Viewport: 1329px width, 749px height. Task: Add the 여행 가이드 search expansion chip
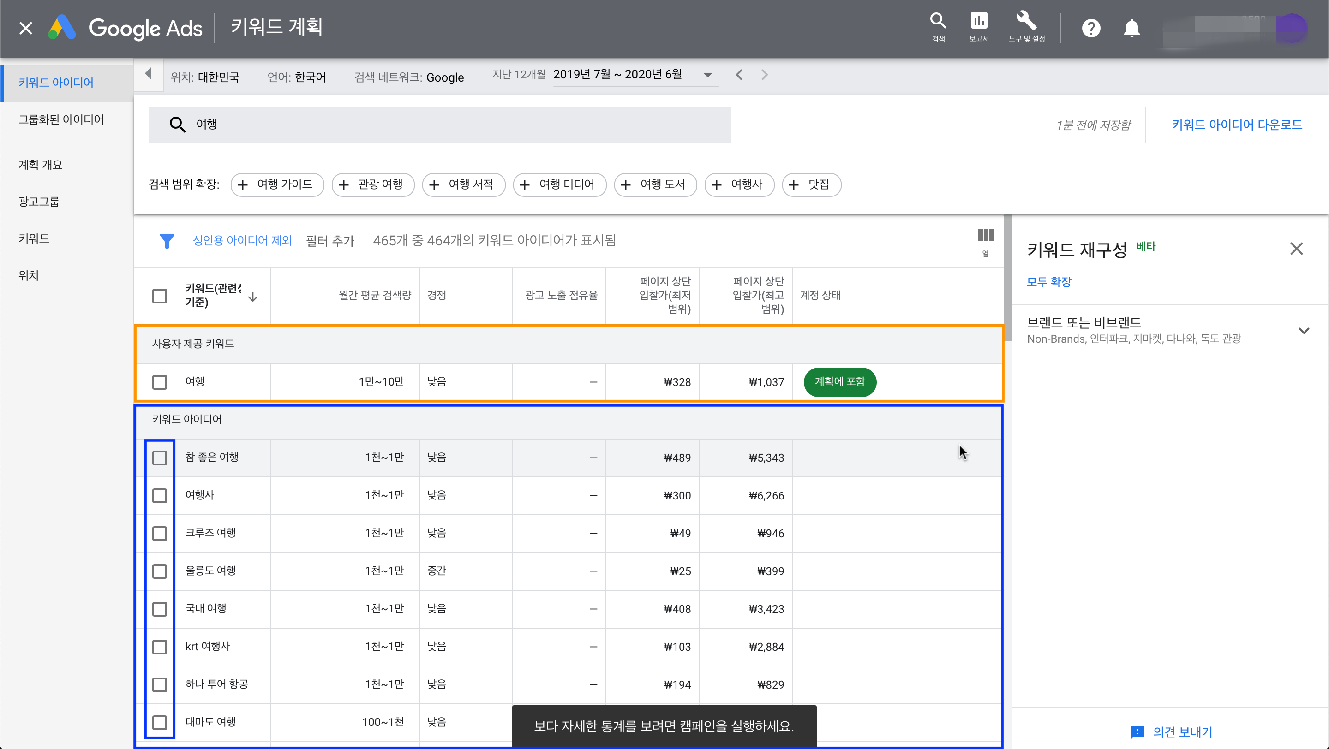click(x=277, y=184)
